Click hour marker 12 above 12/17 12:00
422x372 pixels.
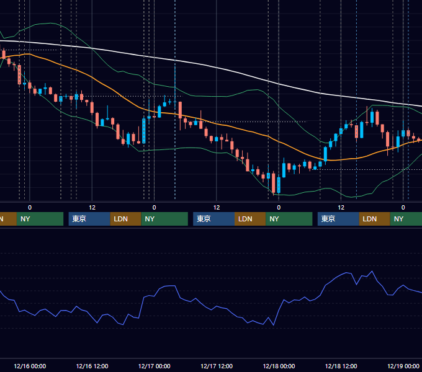click(217, 208)
